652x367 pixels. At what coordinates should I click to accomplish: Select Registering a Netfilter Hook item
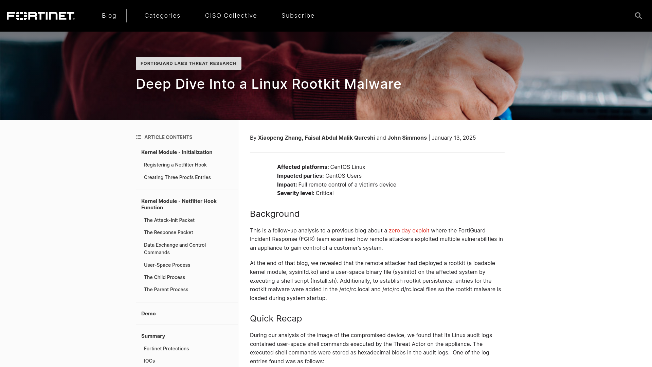[175, 164]
